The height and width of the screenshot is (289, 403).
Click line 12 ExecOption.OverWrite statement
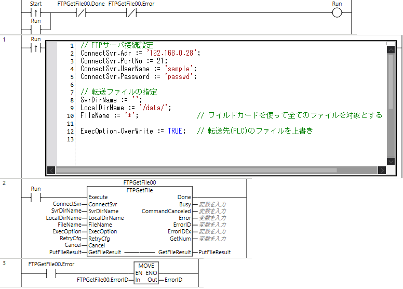131,131
